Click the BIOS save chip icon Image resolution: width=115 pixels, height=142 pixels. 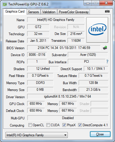click(105, 48)
